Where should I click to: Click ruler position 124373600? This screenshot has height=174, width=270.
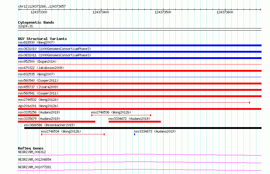[225, 12]
